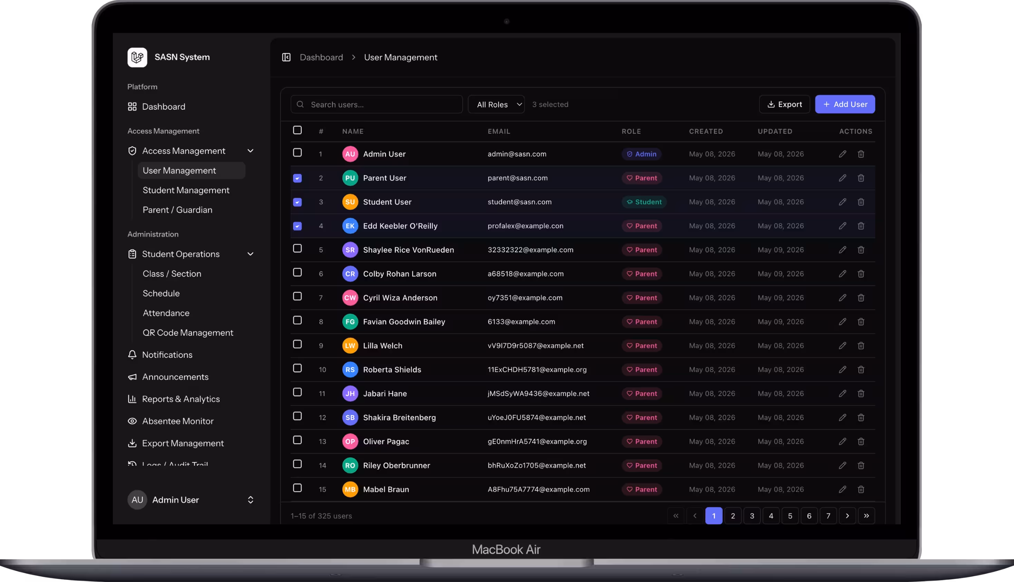Image resolution: width=1014 pixels, height=582 pixels.
Task: Open the All Roles filter dropdown
Action: pyautogui.click(x=496, y=104)
